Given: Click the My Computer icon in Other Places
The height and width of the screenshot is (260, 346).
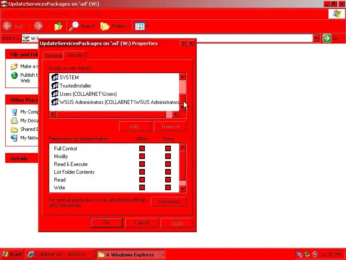Looking at the screenshot, I should pos(14,112).
